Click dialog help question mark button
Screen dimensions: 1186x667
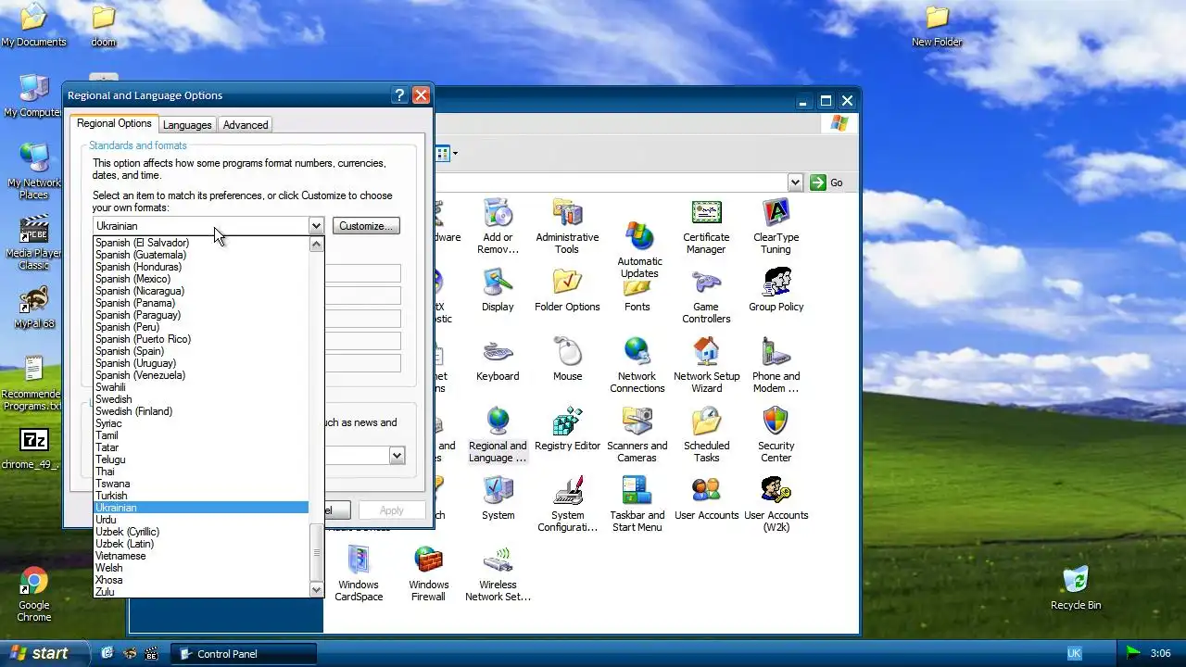(x=399, y=95)
